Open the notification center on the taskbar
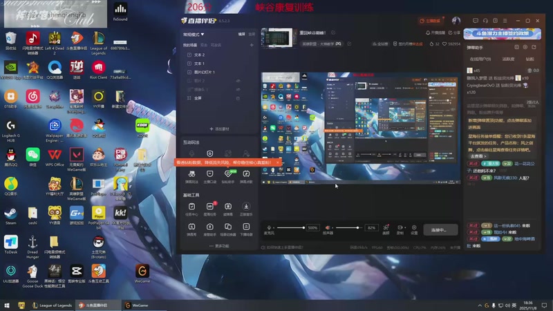This screenshot has height=311, width=553. tap(544, 305)
